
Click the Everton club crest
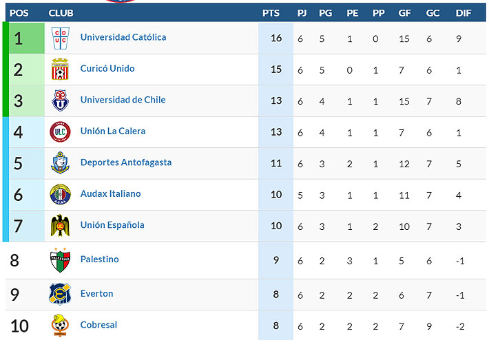tap(60, 294)
